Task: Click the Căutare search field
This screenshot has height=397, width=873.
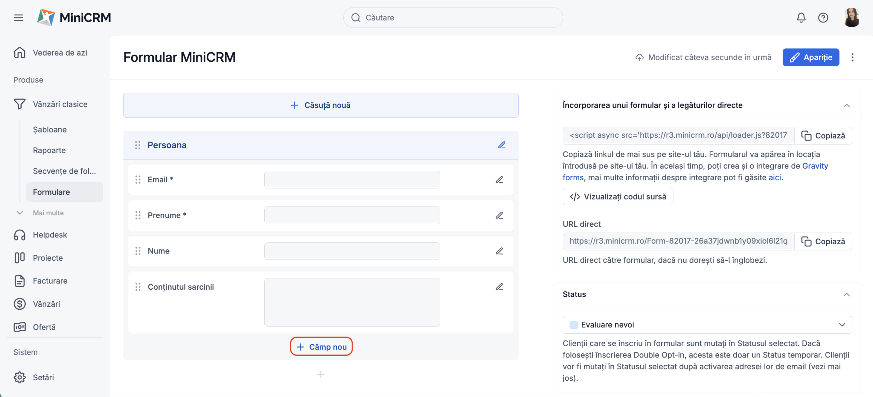Action: 453,18
